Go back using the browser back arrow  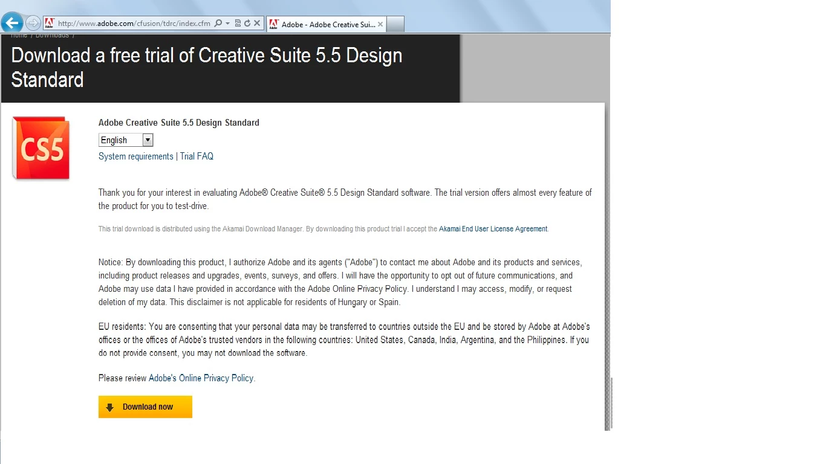pos(12,23)
